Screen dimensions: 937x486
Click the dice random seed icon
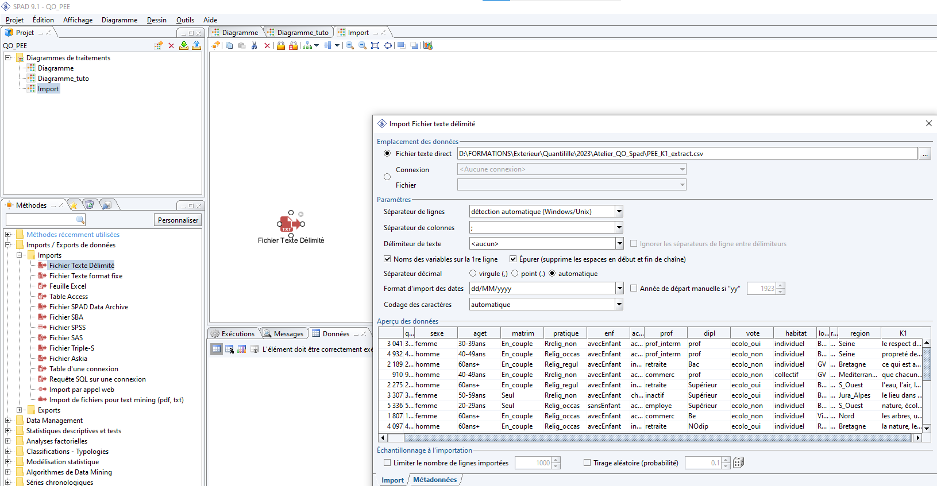pos(739,462)
